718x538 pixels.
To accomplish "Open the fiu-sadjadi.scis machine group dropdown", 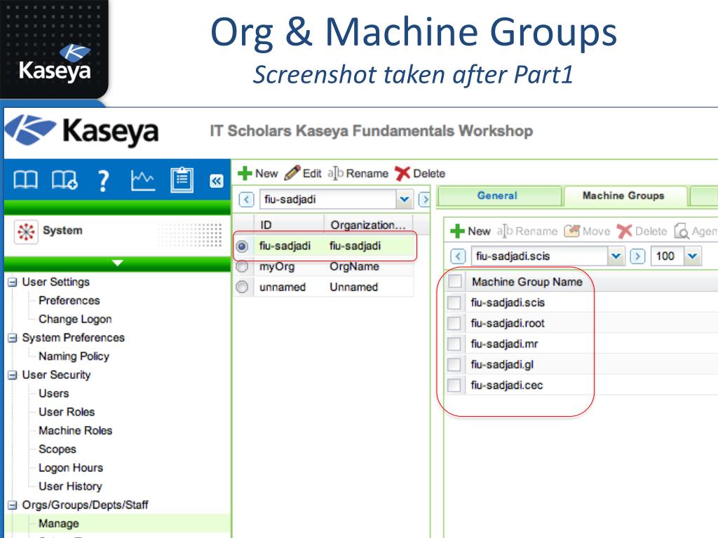I will click(616, 256).
